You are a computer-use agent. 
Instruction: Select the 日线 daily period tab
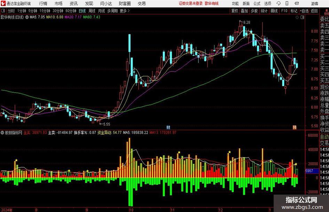tap(82, 11)
